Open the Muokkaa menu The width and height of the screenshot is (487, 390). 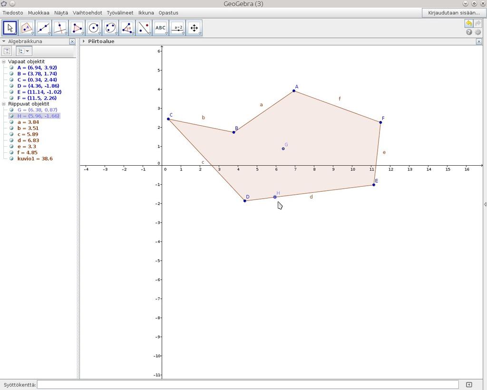tap(39, 13)
